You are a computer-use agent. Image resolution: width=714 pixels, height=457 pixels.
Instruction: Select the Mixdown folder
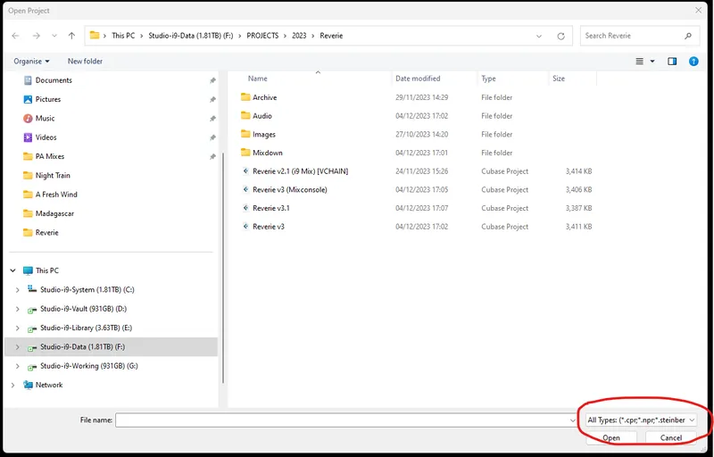tap(268, 153)
